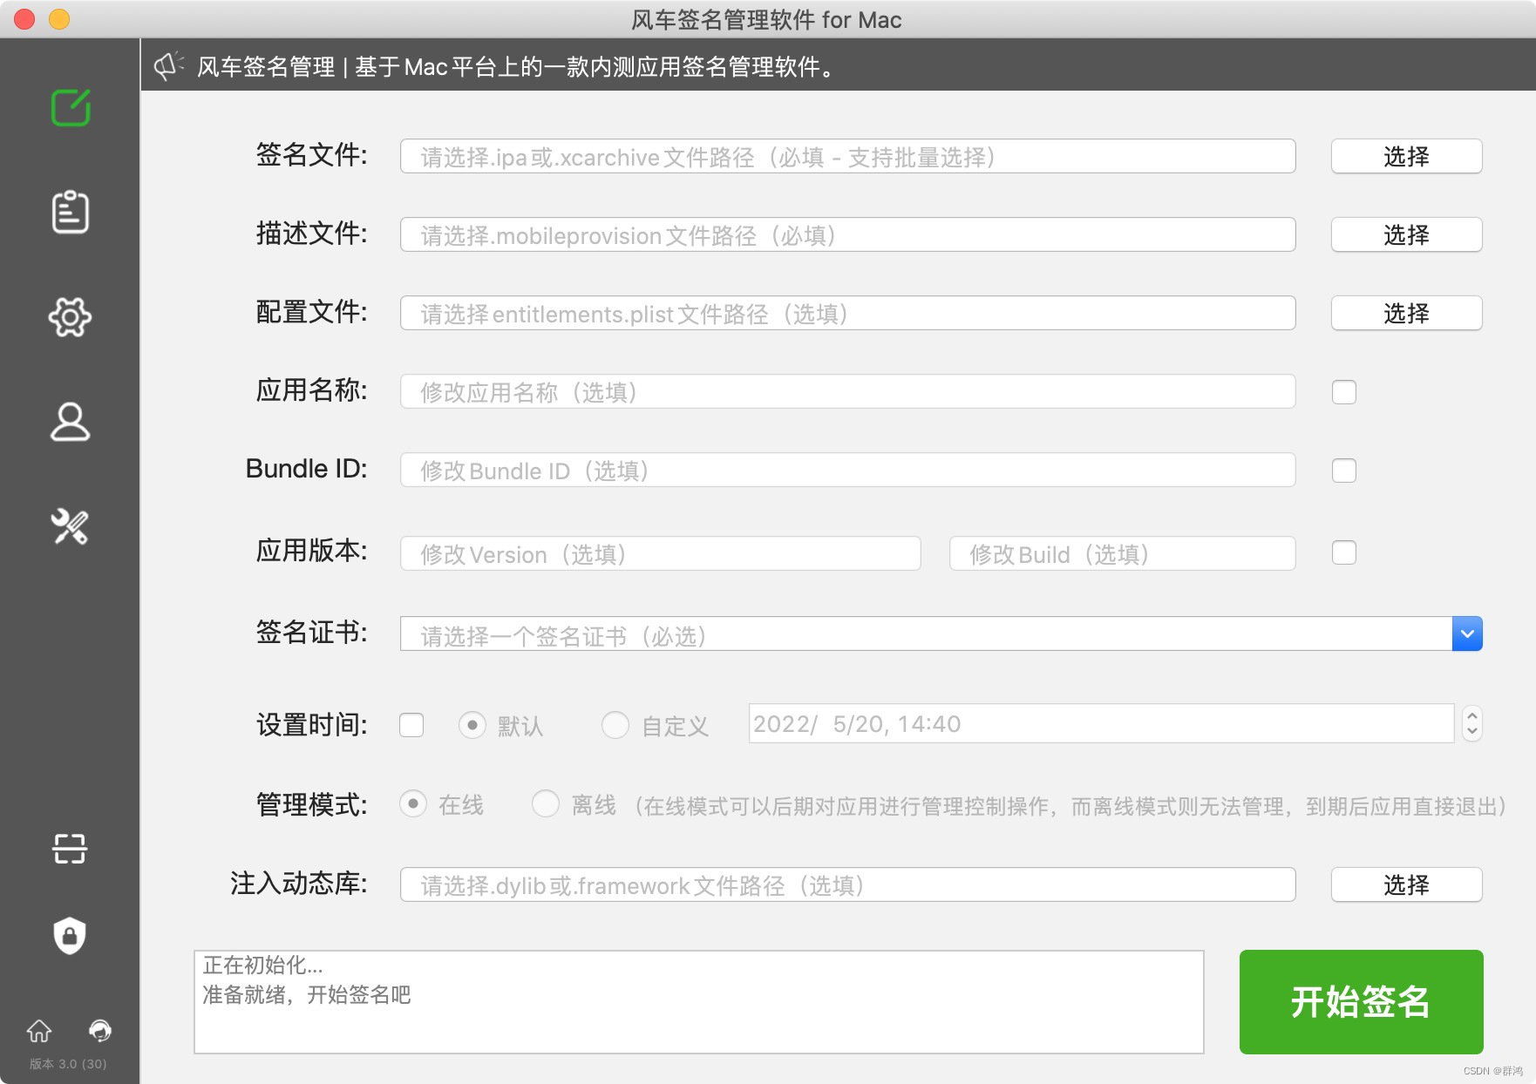Open the clipboard records icon in sidebar

pyautogui.click(x=71, y=212)
